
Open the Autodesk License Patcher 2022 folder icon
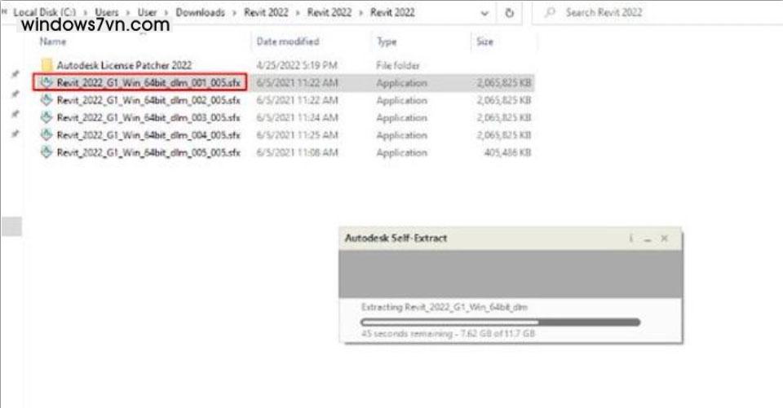pyautogui.click(x=46, y=65)
